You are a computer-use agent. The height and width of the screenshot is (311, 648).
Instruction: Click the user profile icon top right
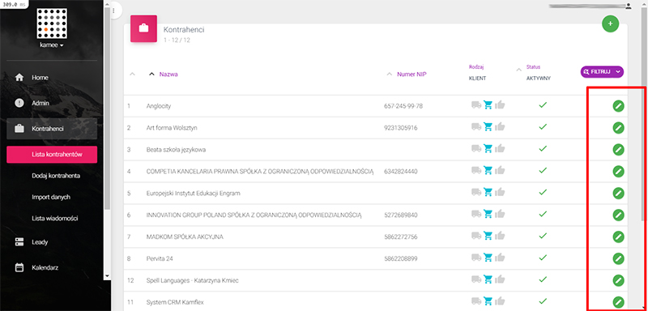[x=629, y=6]
